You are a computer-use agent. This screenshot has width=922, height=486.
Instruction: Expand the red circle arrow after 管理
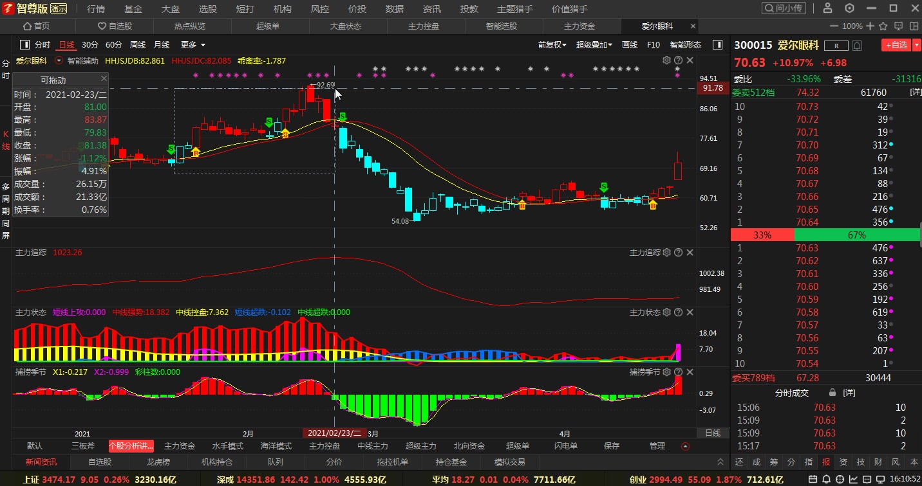pyautogui.click(x=685, y=446)
